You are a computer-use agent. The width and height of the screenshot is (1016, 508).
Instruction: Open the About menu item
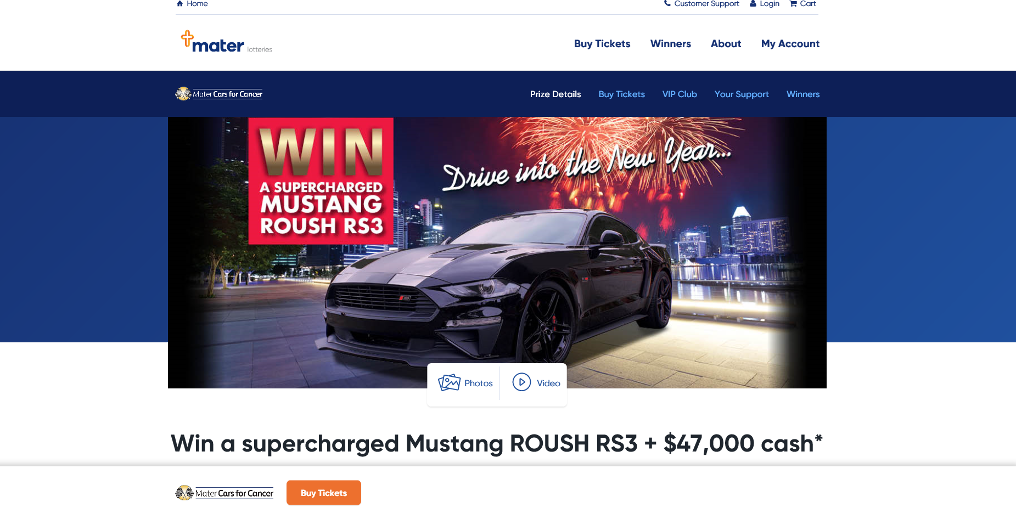point(726,44)
